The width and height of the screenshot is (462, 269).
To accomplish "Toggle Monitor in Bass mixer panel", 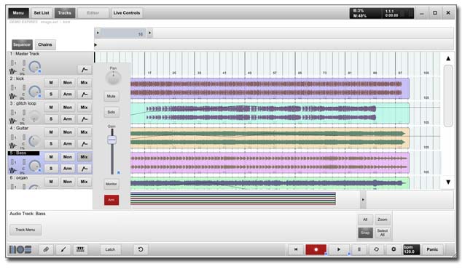I will (x=111, y=184).
